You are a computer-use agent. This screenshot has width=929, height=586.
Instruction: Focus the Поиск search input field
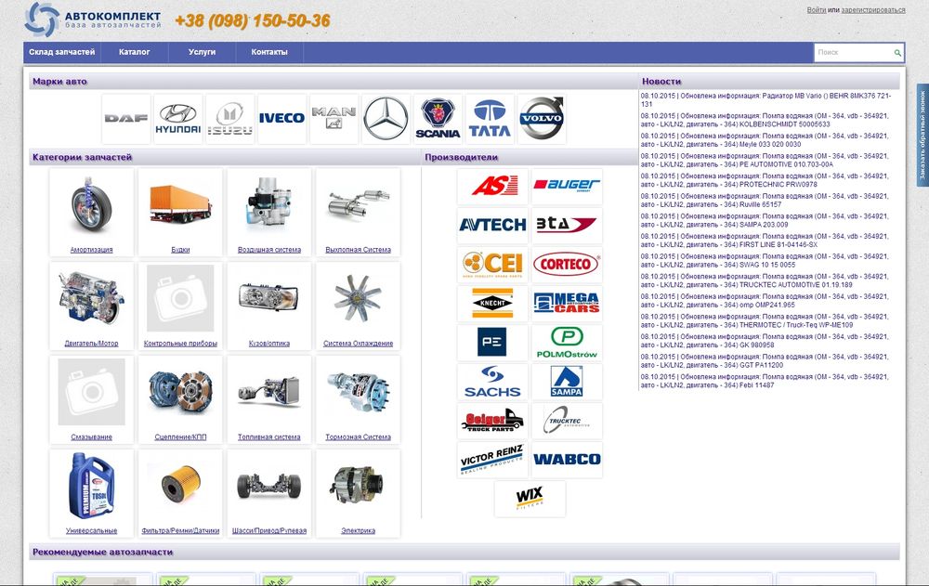click(x=853, y=53)
